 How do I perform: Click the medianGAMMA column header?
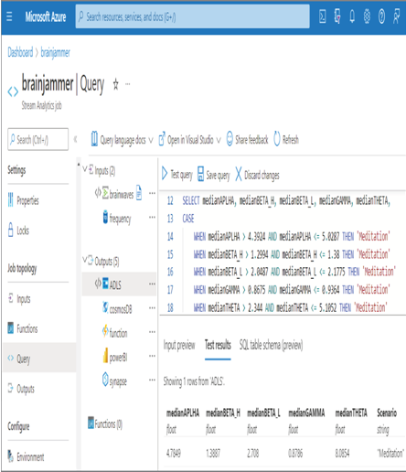click(x=306, y=413)
